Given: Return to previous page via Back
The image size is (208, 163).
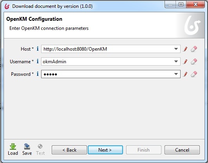Looking at the screenshot, I should point(69,150).
